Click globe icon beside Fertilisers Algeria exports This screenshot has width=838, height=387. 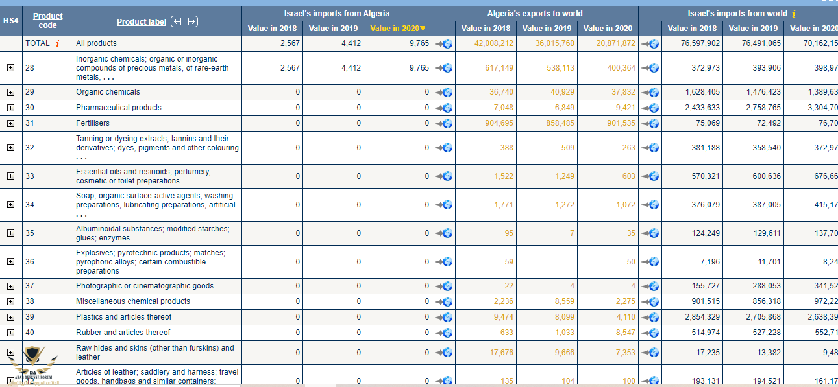(650, 123)
